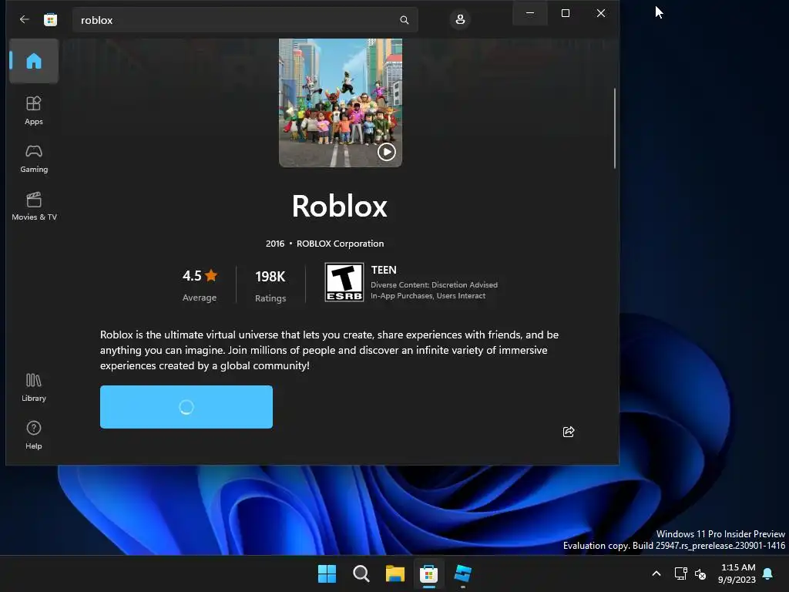Switch to the Gaming section

pos(34,158)
